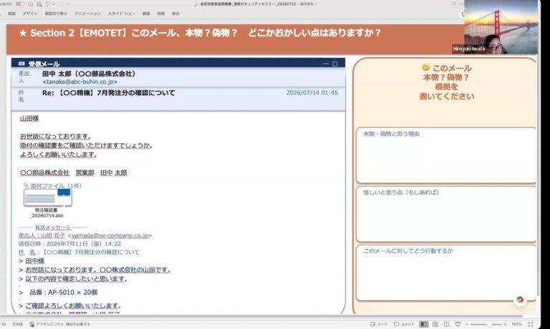The height and width of the screenshot is (329, 550).
Task: Click the 2026/07/14 01:45 timestamp
Action: click(x=312, y=92)
